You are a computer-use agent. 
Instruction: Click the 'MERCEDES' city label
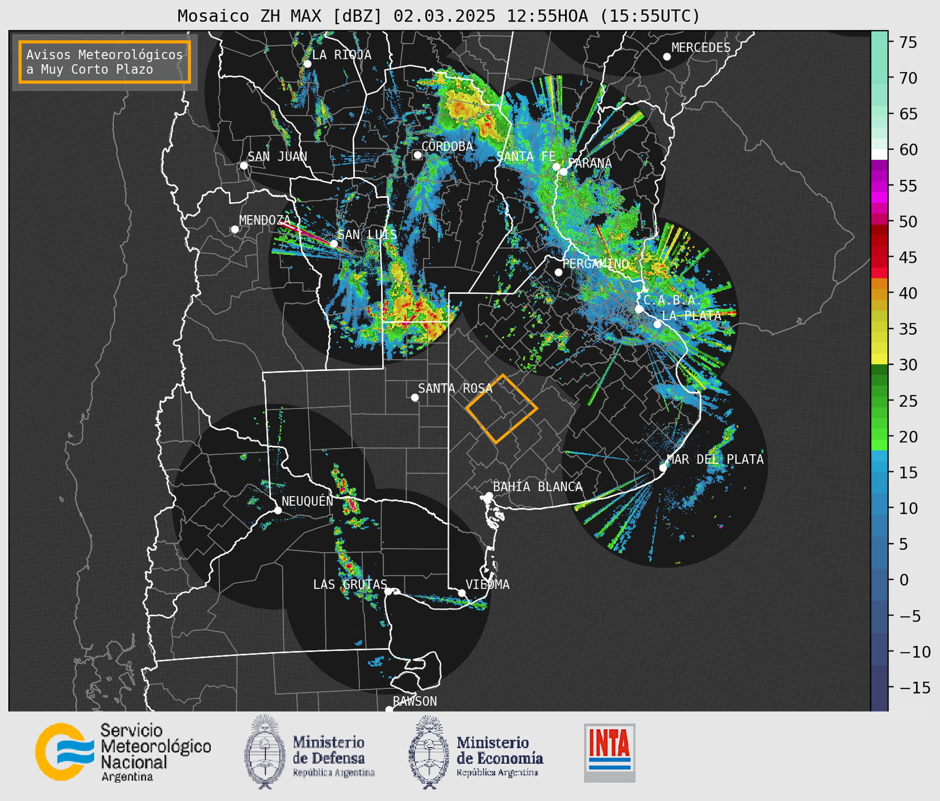[x=701, y=48]
